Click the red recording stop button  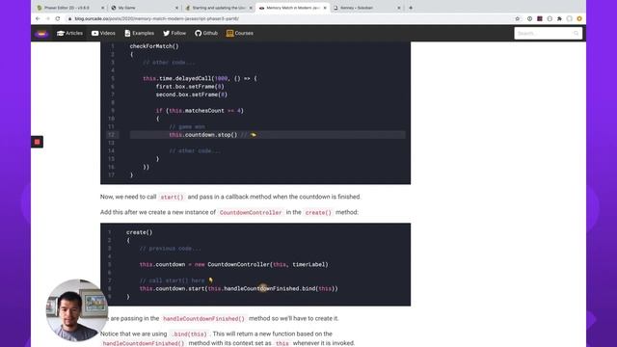pos(37,142)
